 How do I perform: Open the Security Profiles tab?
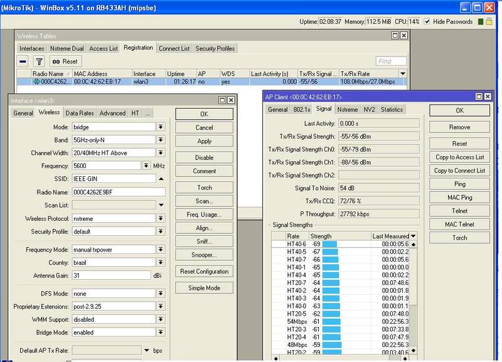215,48
